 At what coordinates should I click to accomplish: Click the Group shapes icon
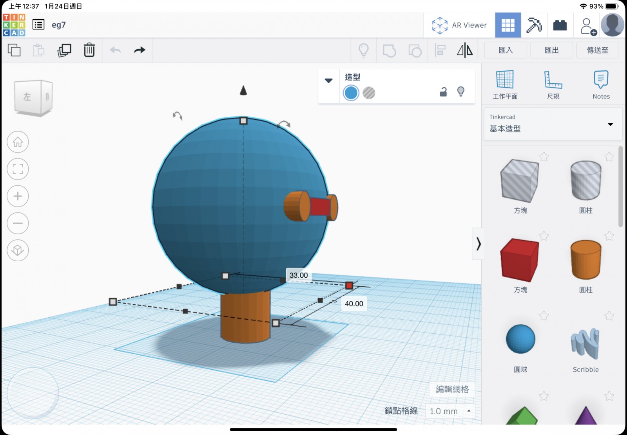(389, 50)
